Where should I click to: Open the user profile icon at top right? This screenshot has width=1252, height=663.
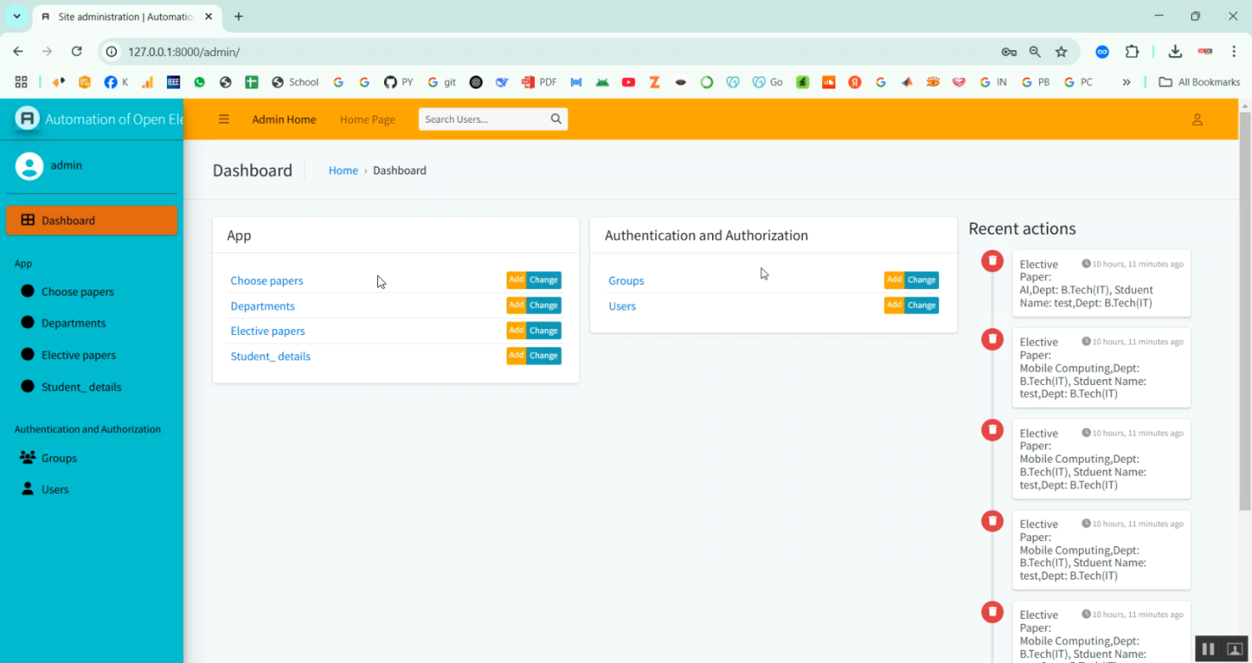(x=1197, y=119)
